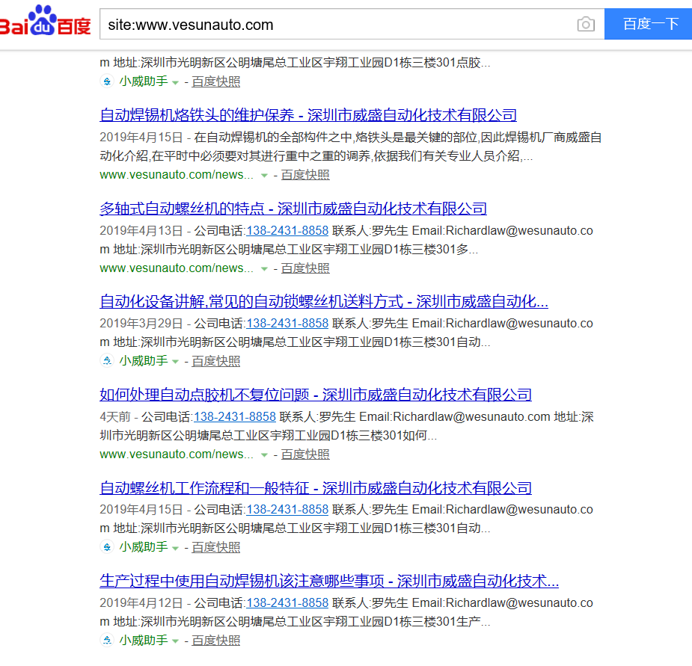Click date text 2019年4月15日 in 烙铁头 result
The height and width of the screenshot is (666, 692).
[141, 138]
